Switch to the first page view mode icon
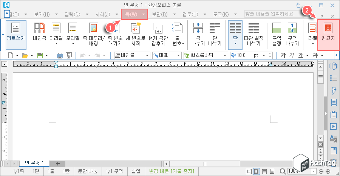 coord(249,171)
